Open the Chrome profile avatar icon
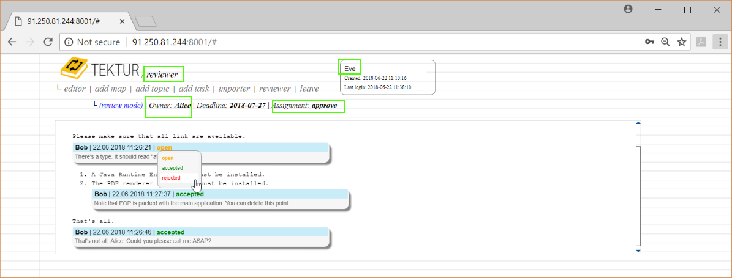 pos(628,10)
